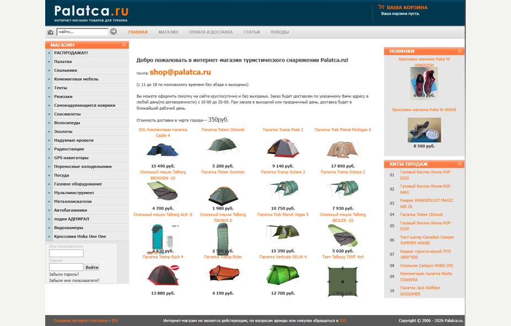The image size is (511, 326).
Task: Click Забыли имя пользователя? link
Action: point(74,280)
